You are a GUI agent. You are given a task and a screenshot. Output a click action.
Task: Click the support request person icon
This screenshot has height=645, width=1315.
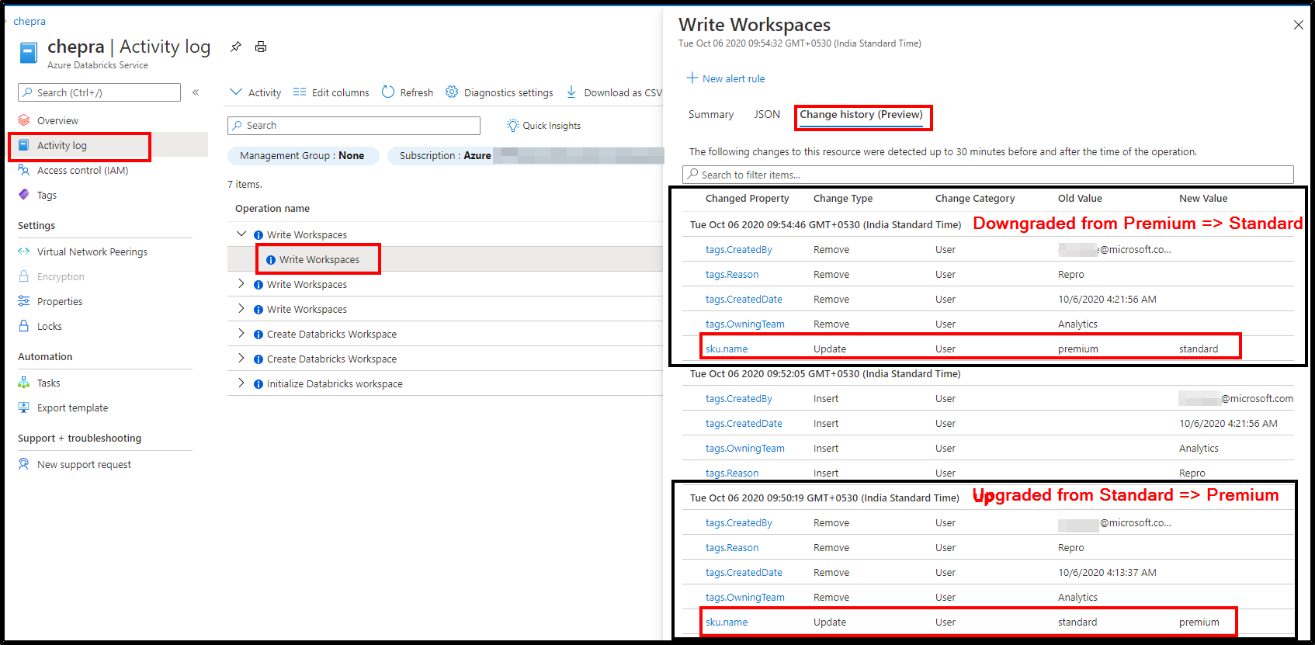tap(24, 464)
